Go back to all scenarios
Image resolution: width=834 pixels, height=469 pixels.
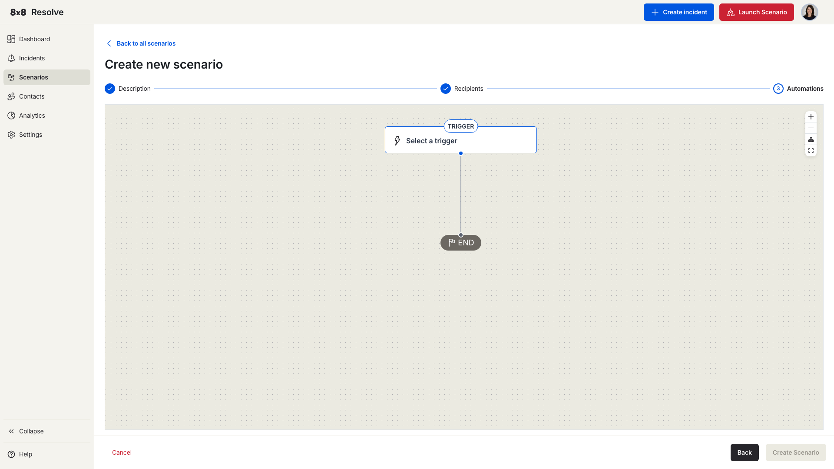[141, 43]
